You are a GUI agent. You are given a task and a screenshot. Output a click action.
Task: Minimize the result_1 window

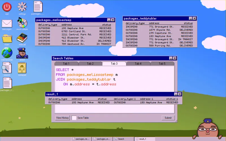pyautogui.click(x=176, y=94)
